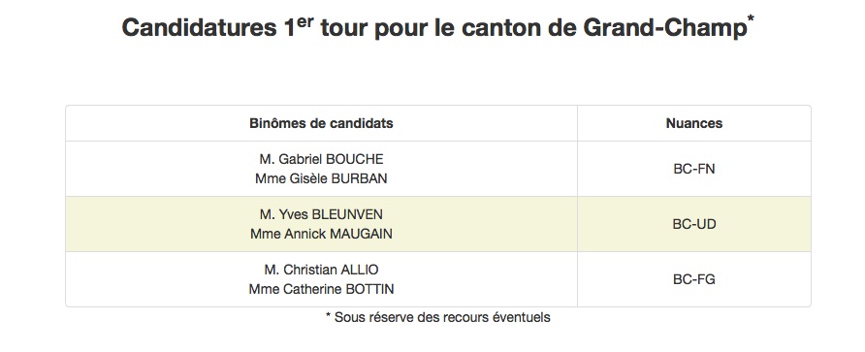Select the Nuances column header
Image resolution: width=865 pixels, height=352 pixels.
click(694, 123)
